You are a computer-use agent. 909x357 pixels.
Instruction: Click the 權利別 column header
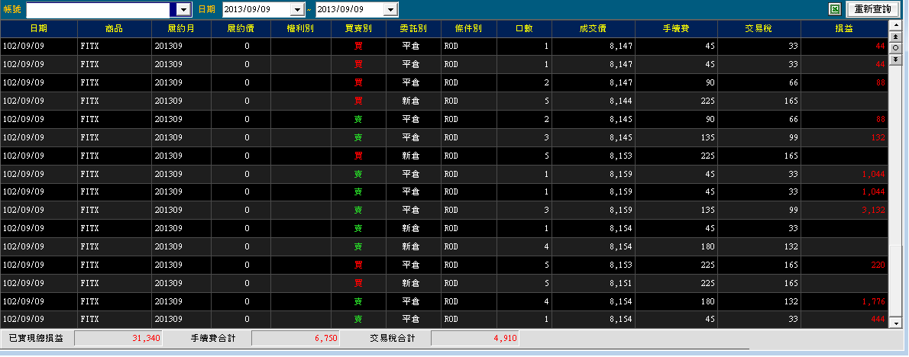(x=300, y=29)
